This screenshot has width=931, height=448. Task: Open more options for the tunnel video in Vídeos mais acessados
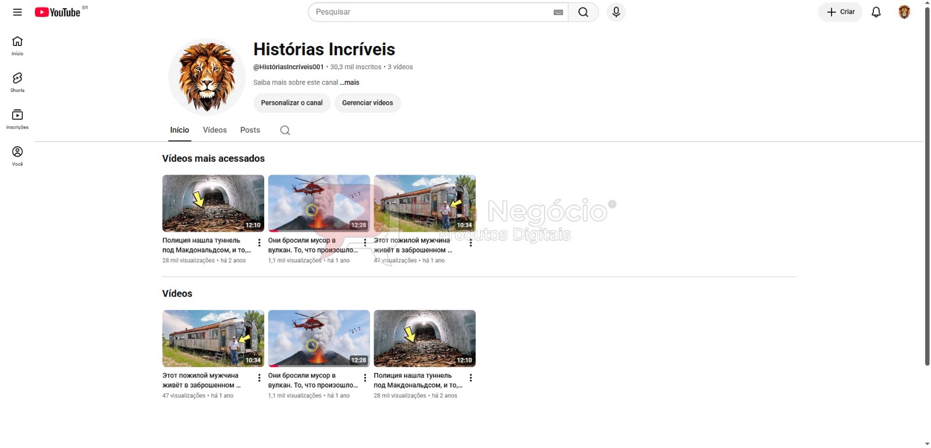(259, 243)
